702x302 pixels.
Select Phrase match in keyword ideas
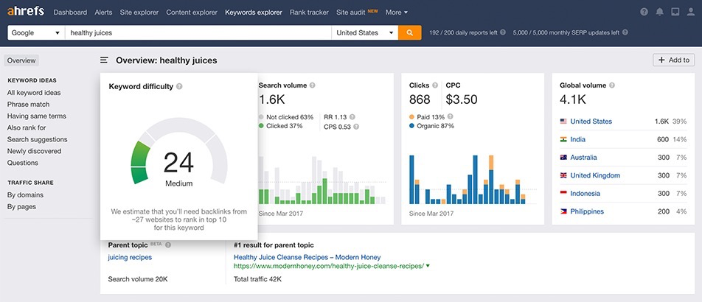click(x=28, y=105)
